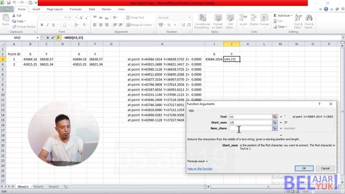Open the Find & Select menu
Viewport: 345px width, 194px height.
[309, 22]
